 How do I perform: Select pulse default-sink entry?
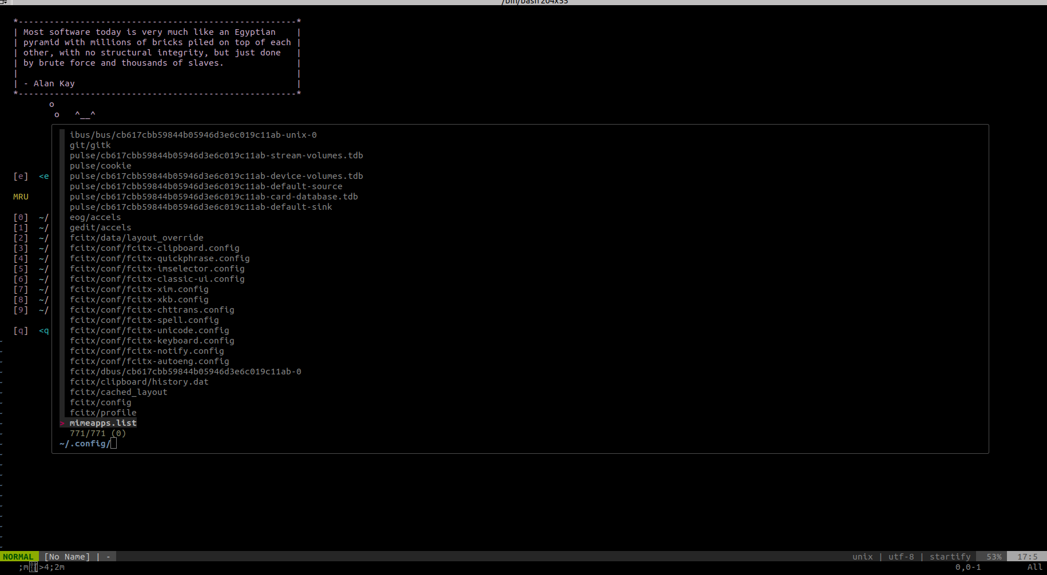tap(201, 207)
